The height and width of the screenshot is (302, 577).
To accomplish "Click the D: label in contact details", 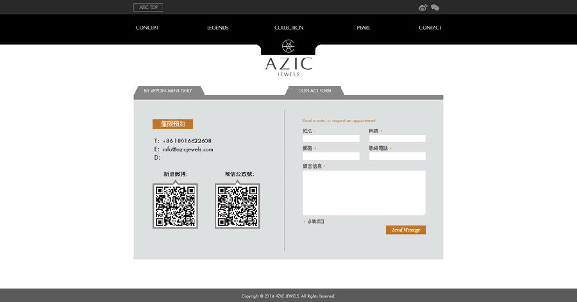I will click(157, 158).
